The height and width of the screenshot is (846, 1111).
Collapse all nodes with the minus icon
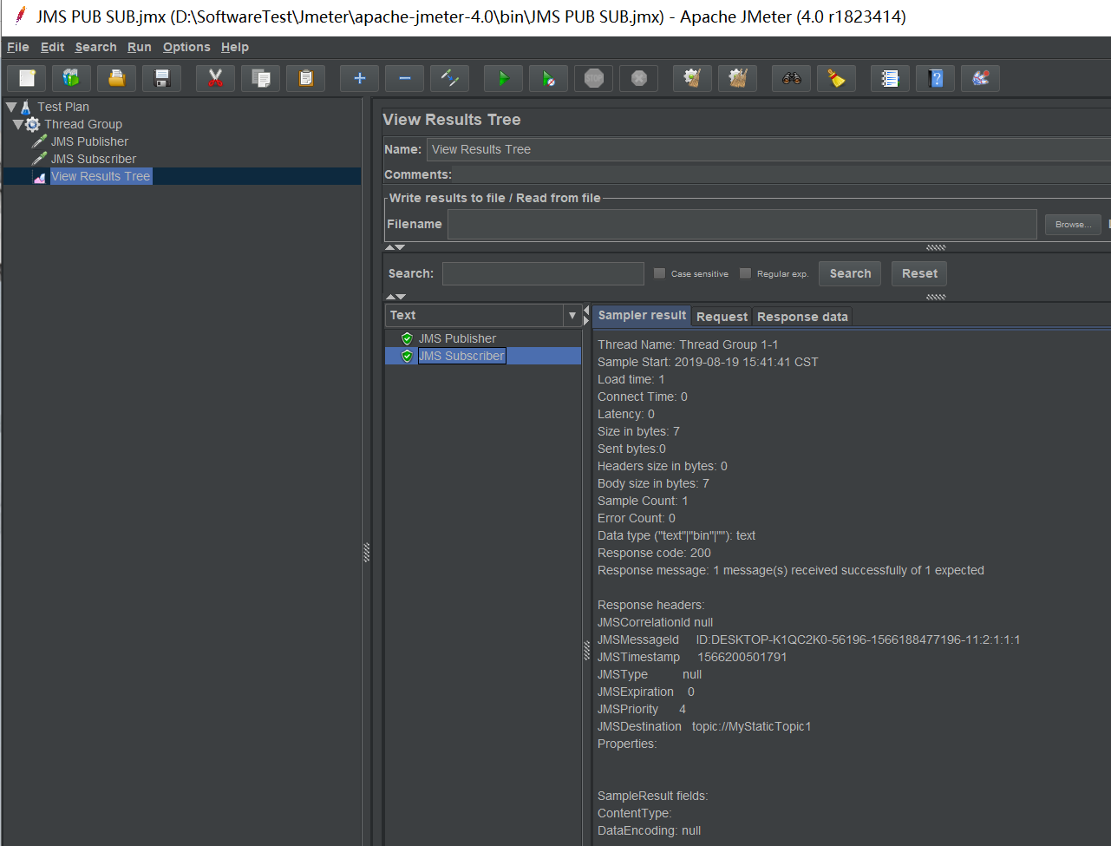[405, 78]
